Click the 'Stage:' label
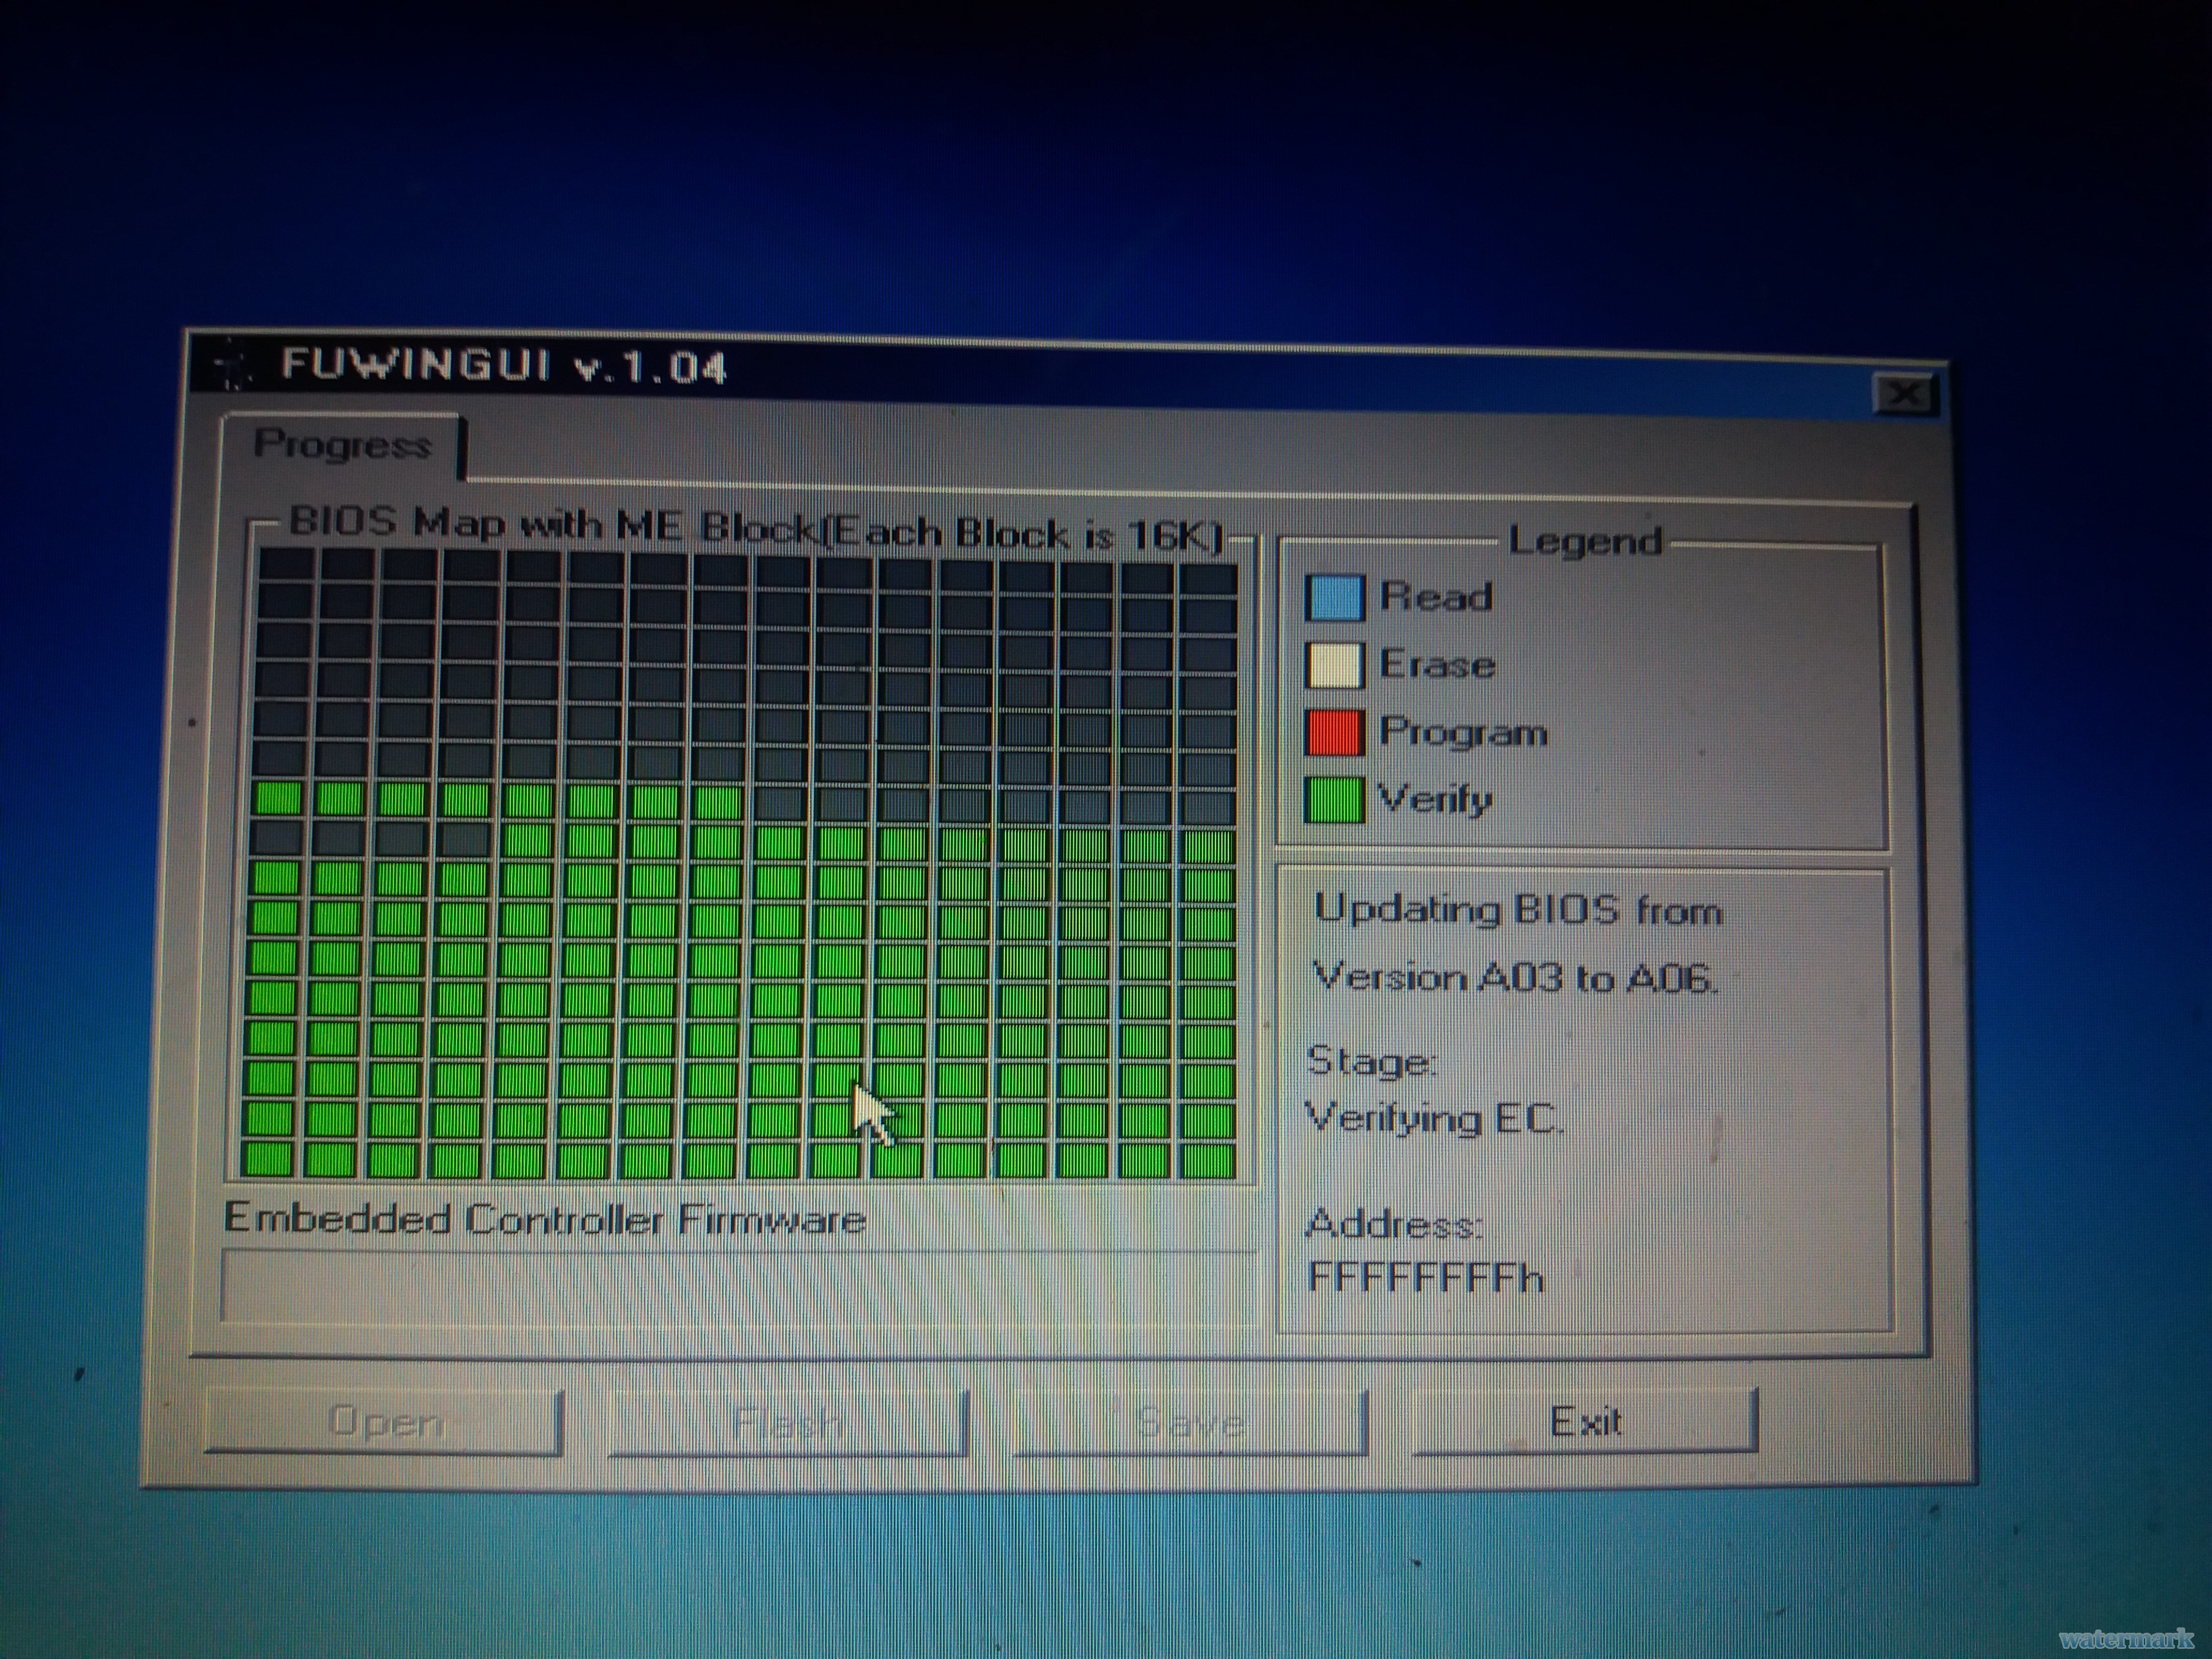This screenshot has width=2212, height=1659. pos(1373,1061)
